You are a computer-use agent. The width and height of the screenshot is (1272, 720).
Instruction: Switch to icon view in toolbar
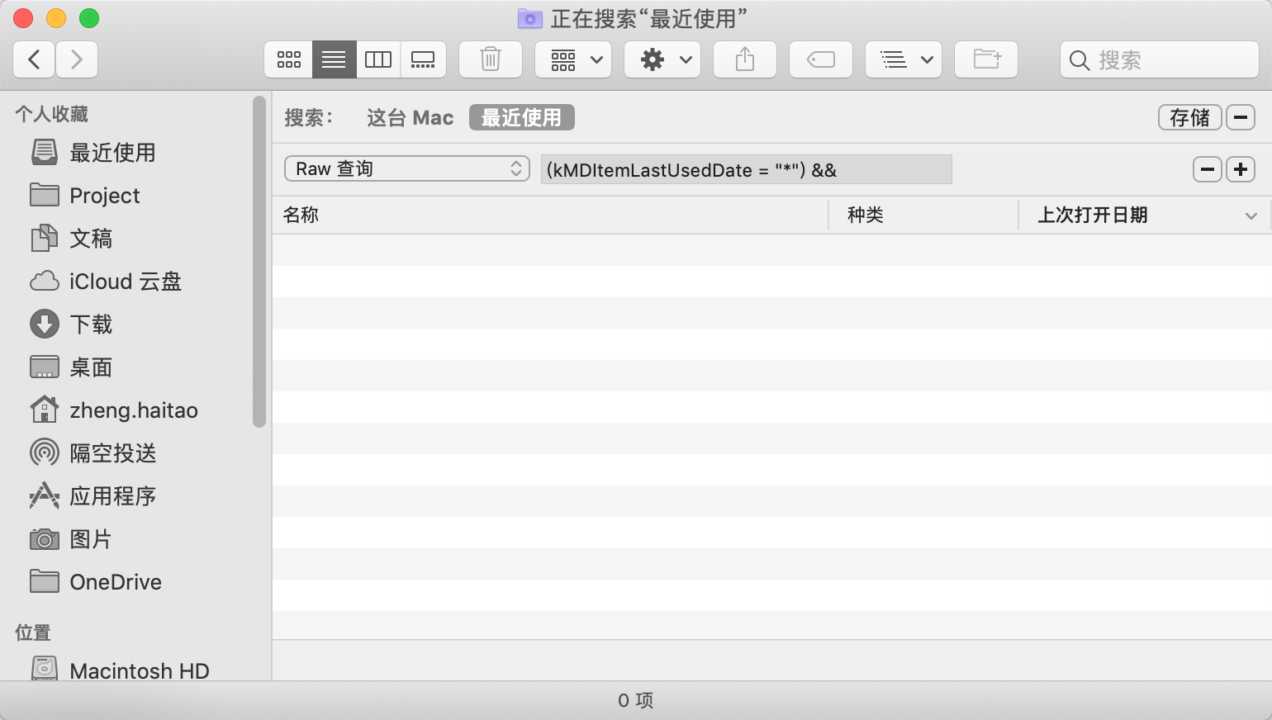pyautogui.click(x=288, y=59)
